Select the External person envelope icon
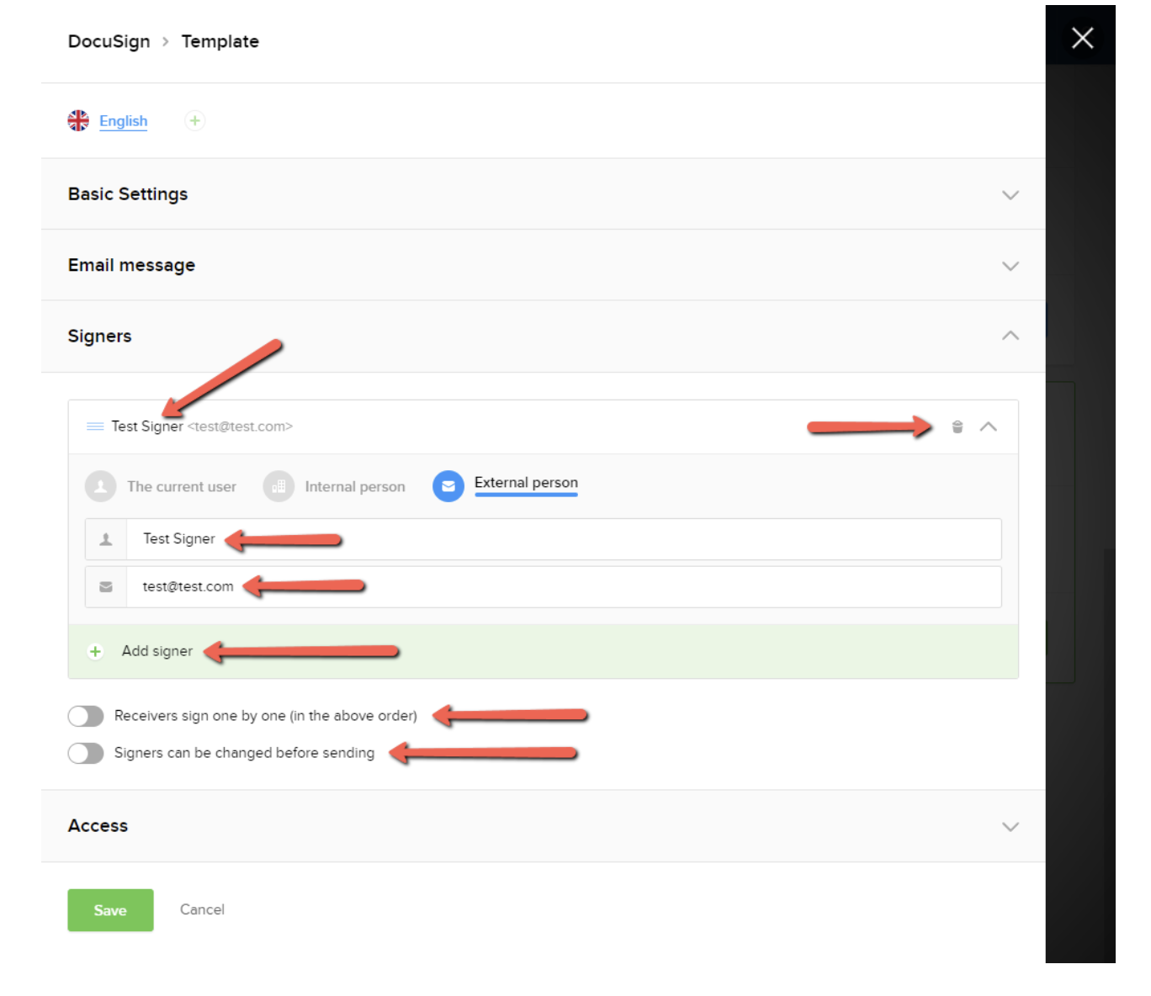 click(448, 486)
